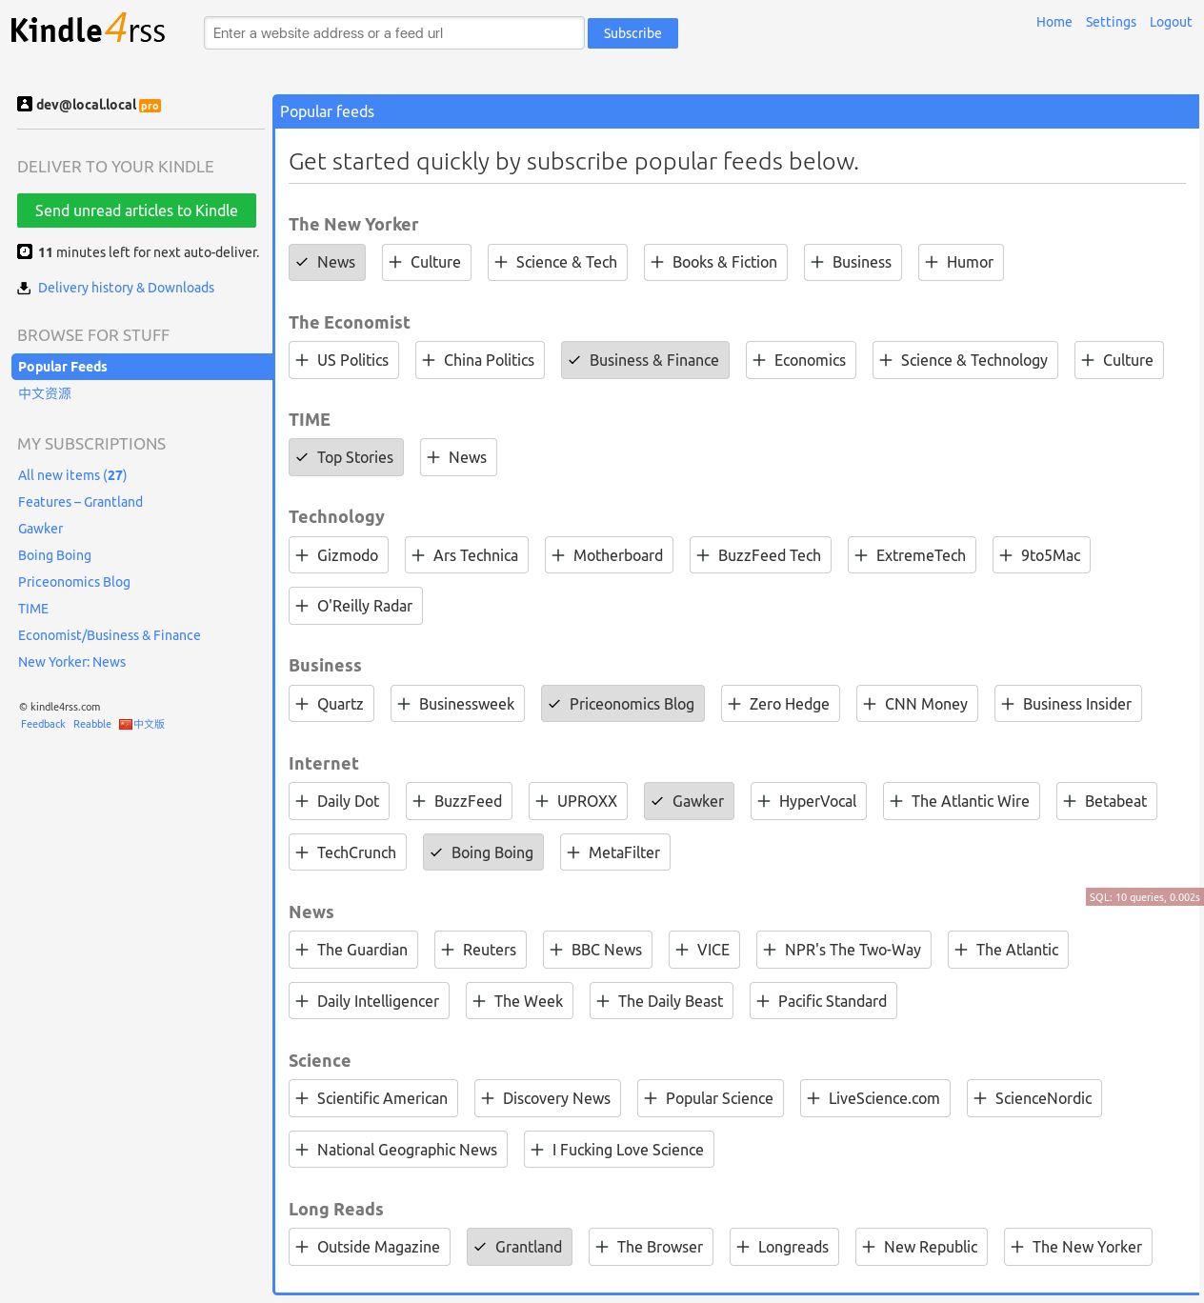Open TIME subscription in sidebar
The width and height of the screenshot is (1204, 1303).
click(33, 609)
